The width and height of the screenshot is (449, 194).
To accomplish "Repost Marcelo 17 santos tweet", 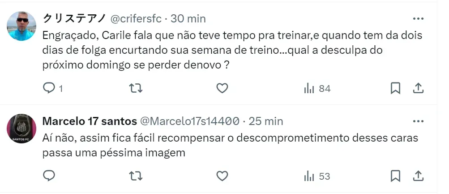I will [x=135, y=176].
